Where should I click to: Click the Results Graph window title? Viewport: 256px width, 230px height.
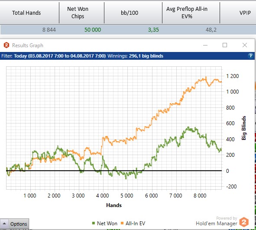pyautogui.click(x=28, y=45)
